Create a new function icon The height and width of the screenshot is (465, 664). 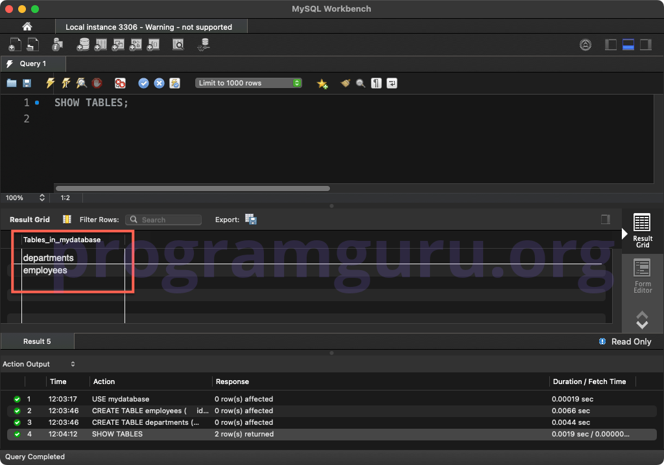pos(153,45)
